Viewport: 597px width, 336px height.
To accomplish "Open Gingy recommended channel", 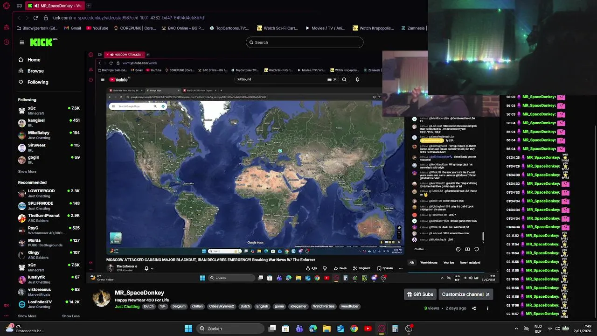I will click(49, 255).
